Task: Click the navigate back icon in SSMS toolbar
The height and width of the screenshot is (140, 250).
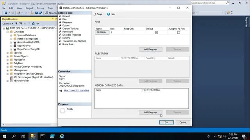Action: pyautogui.click(x=6, y=13)
